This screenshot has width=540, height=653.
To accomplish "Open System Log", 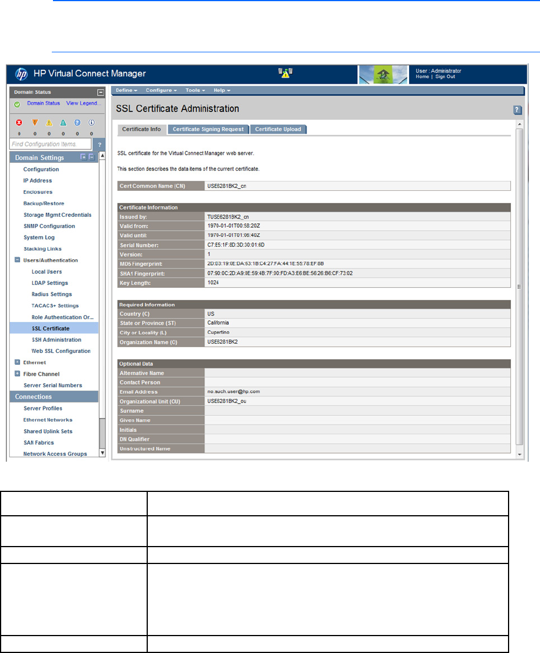I will pyautogui.click(x=39, y=237).
